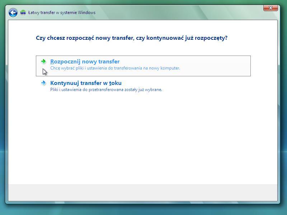Click the blue Back arrow button
This screenshot has width=287, height=215.
[13, 13]
